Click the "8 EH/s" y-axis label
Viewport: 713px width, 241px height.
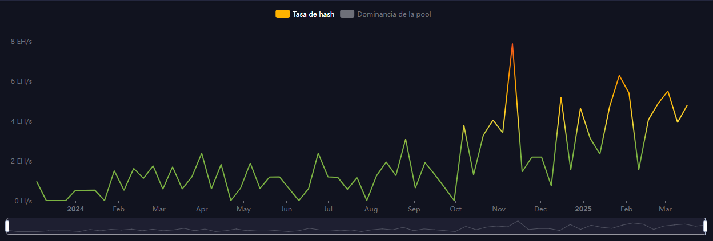[21, 42]
